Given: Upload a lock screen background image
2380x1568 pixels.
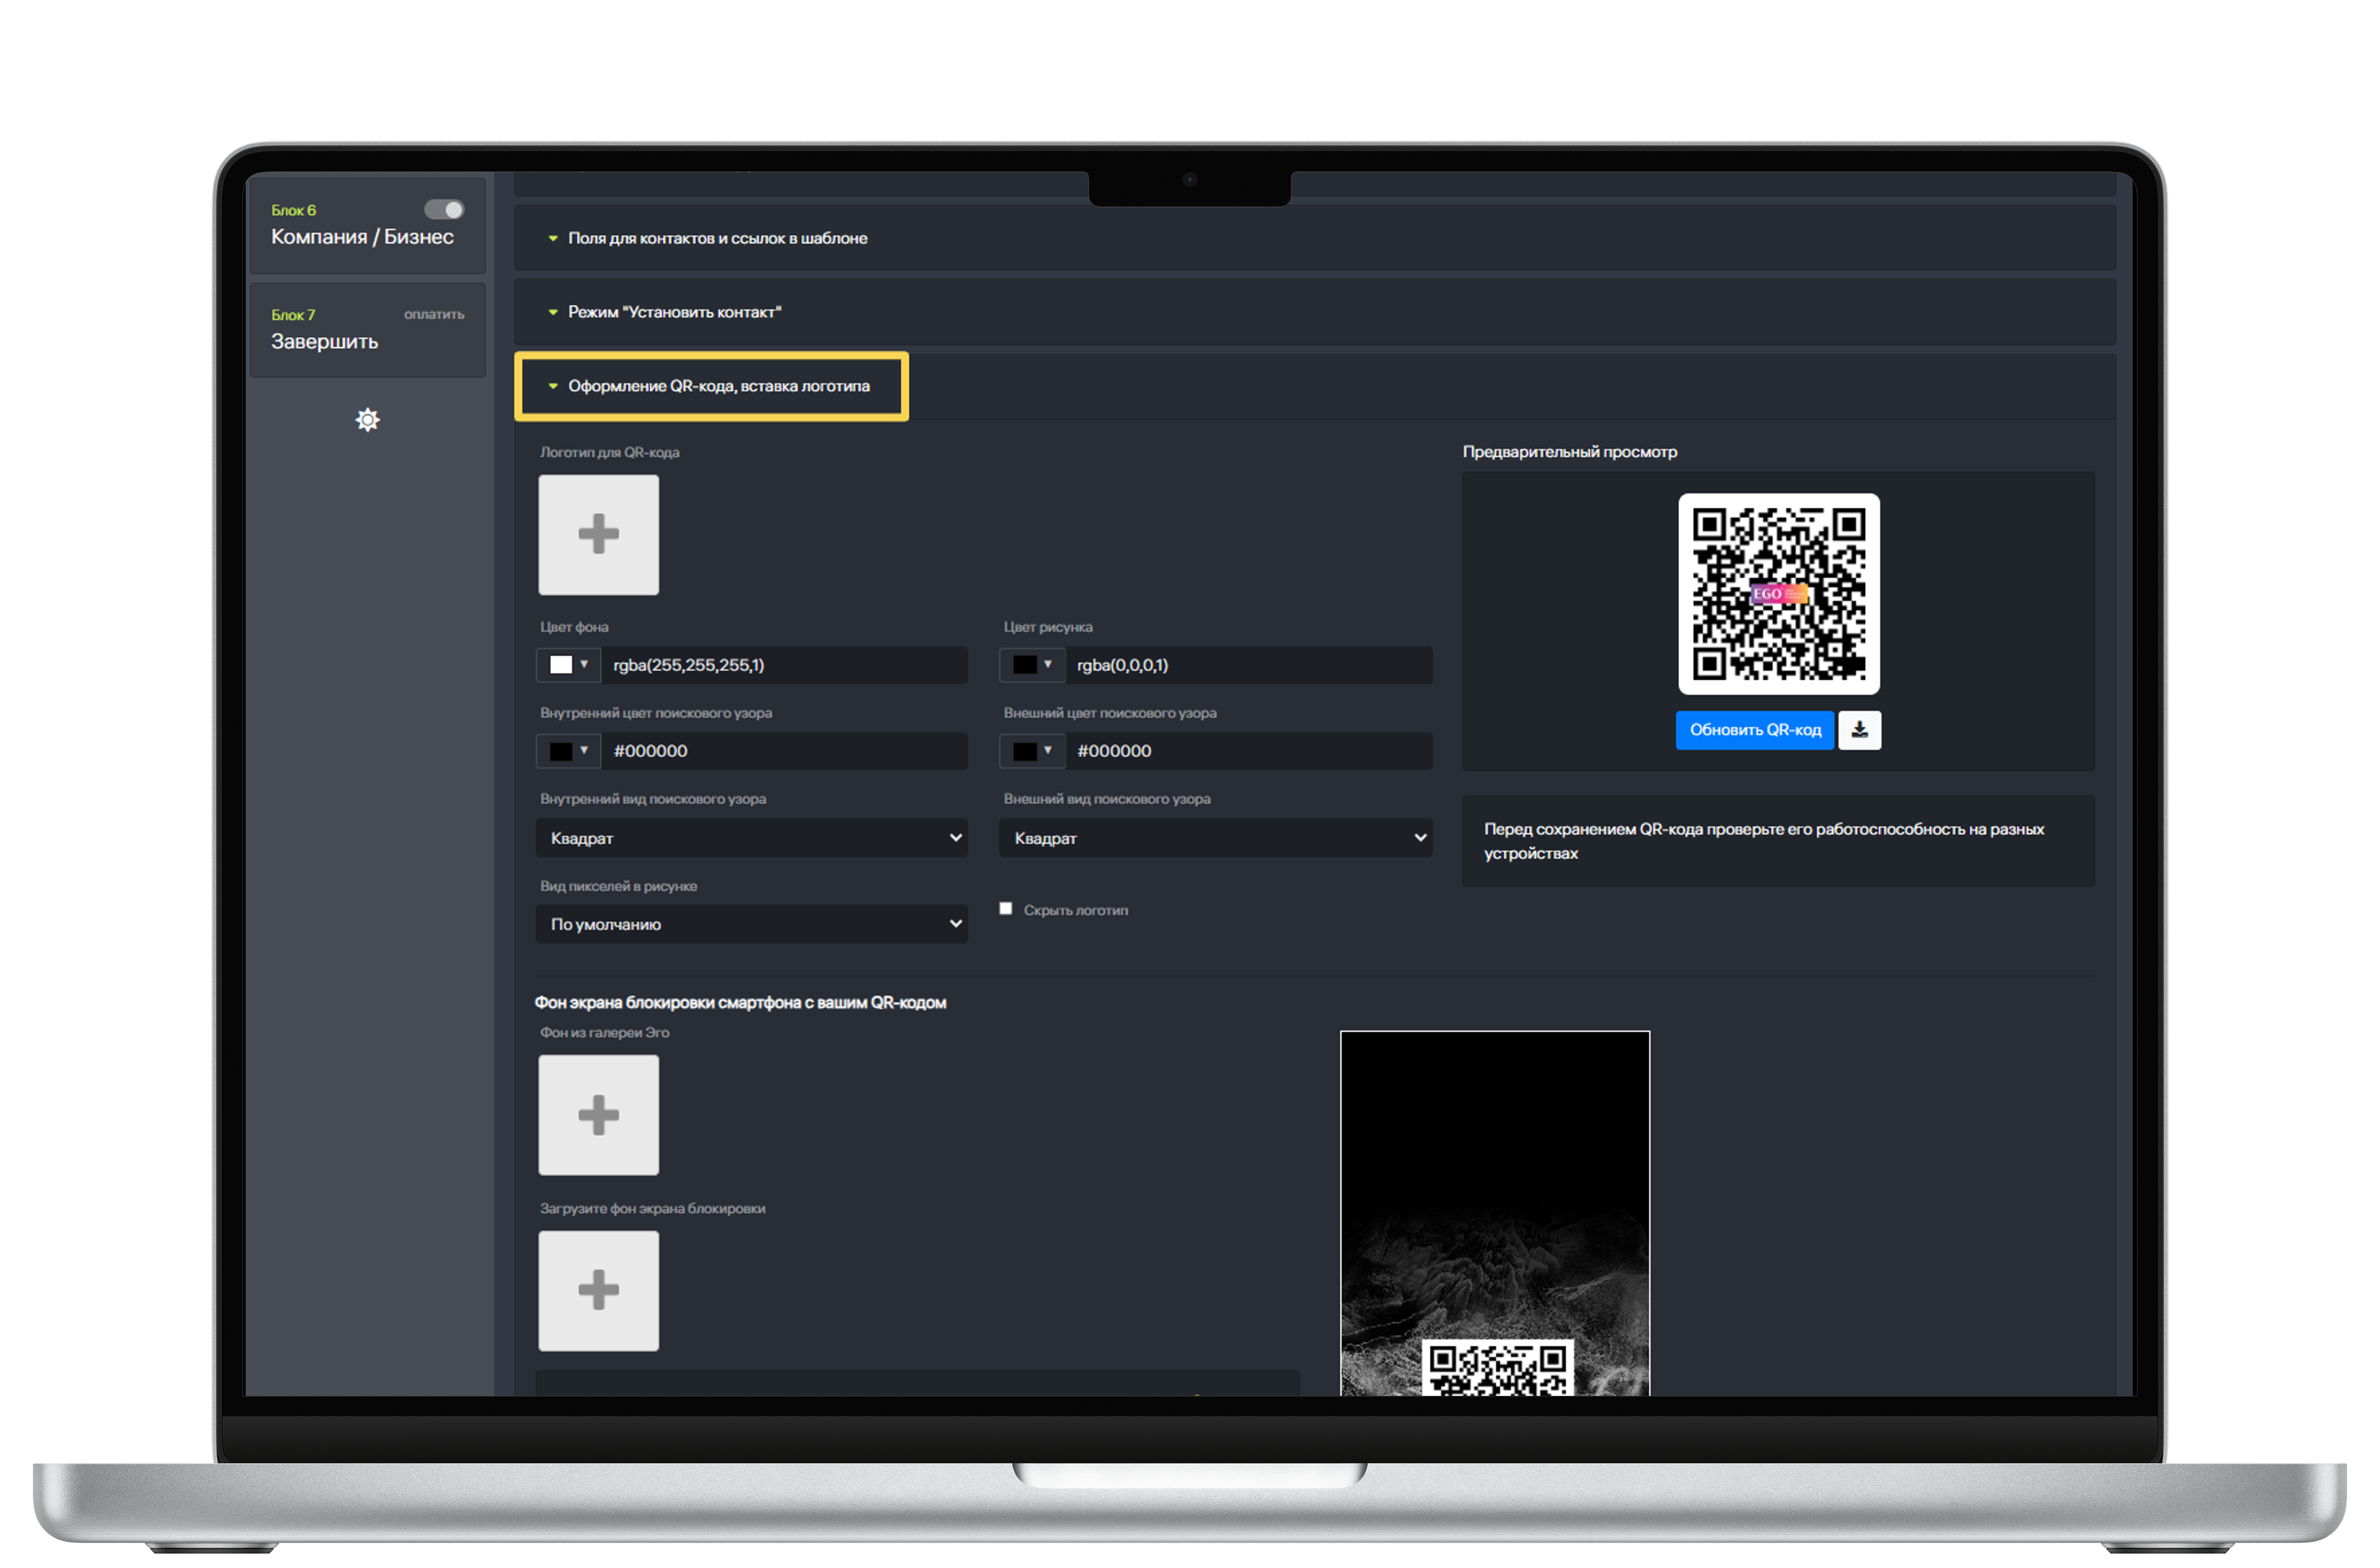Looking at the screenshot, I should click(598, 1290).
